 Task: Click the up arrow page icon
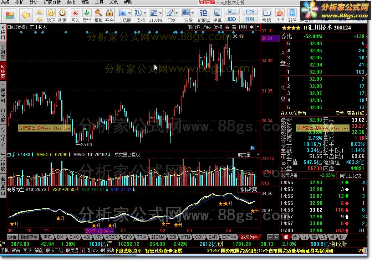pyautogui.click(x=40, y=11)
